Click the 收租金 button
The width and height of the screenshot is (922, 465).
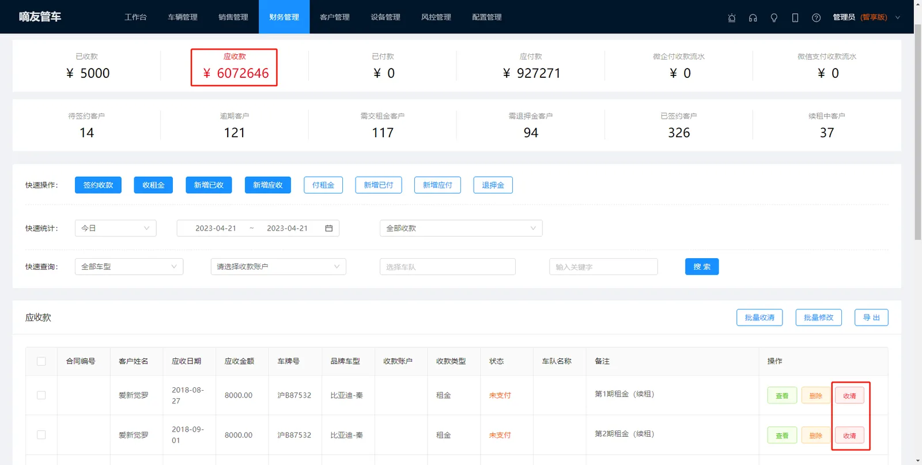click(153, 185)
